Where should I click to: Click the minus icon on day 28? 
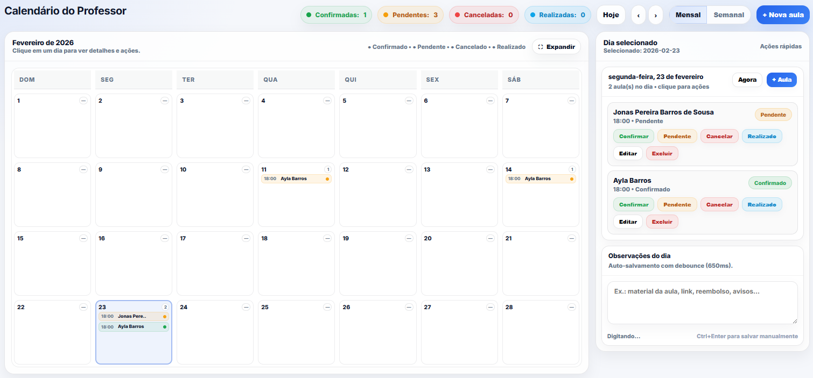click(571, 306)
